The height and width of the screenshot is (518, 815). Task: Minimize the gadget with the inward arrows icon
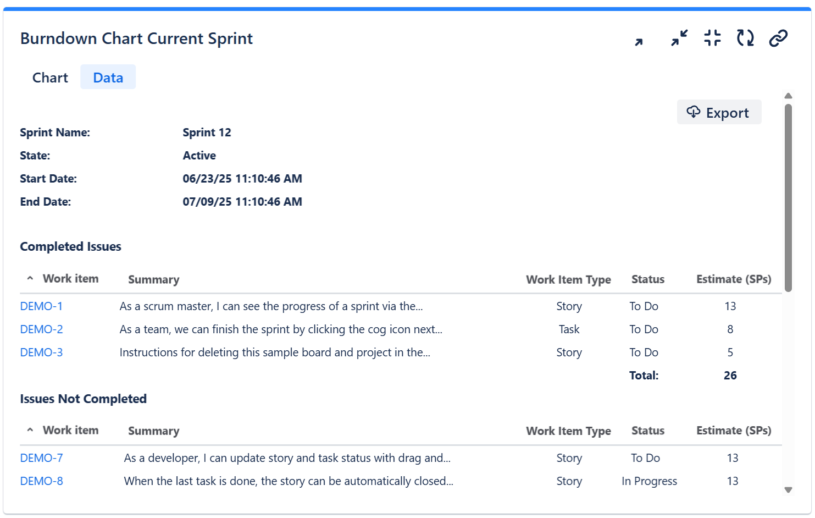[x=678, y=38]
